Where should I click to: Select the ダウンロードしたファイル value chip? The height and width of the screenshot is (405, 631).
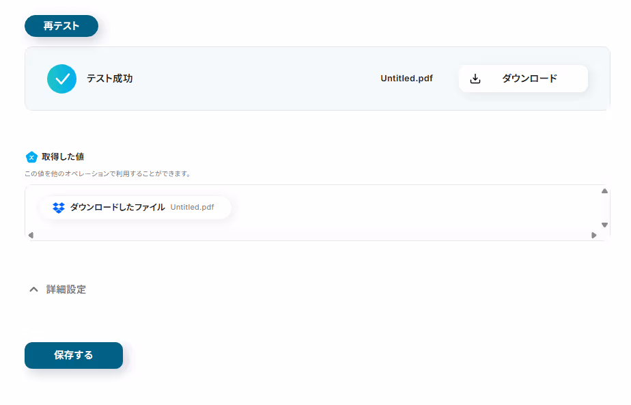tap(135, 208)
